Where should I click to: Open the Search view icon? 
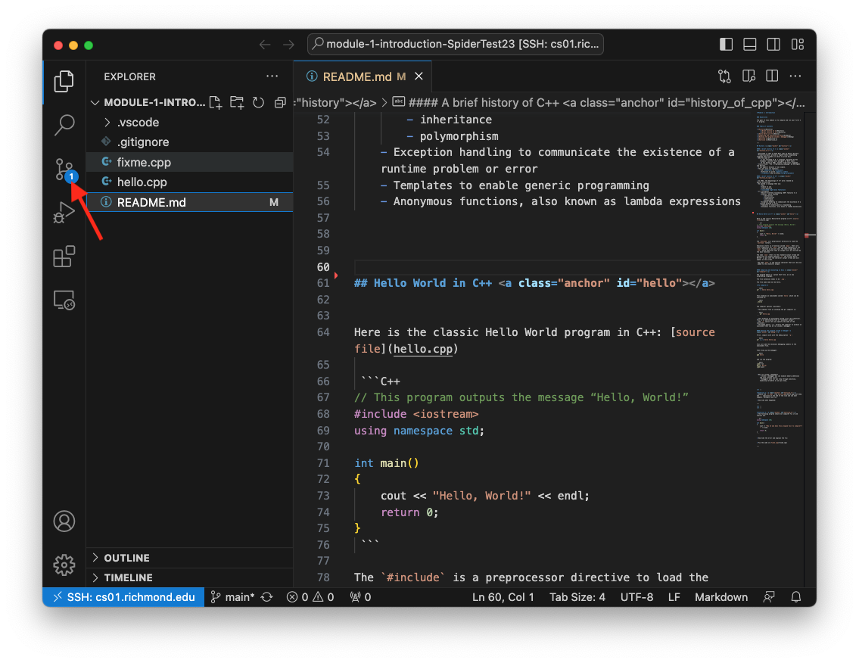click(x=64, y=125)
